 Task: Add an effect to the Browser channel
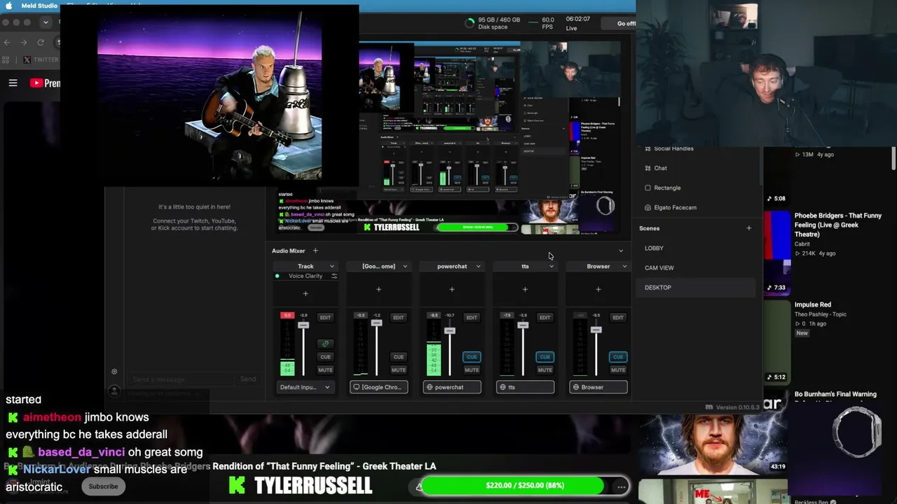(598, 289)
